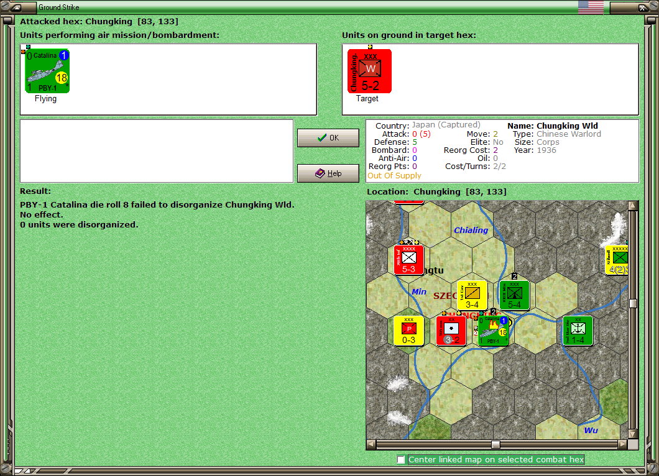Click the Name: Chungking Wld text
659x476 pixels.
tap(552, 126)
